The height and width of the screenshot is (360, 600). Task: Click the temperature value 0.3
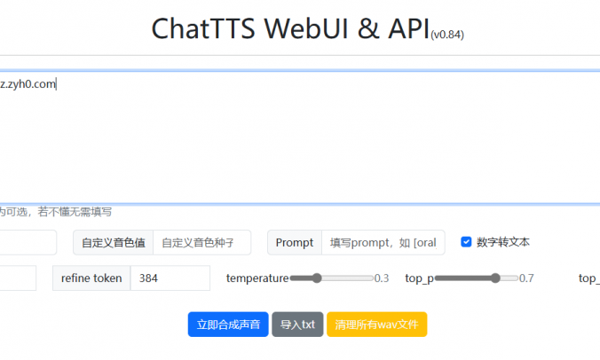(382, 278)
